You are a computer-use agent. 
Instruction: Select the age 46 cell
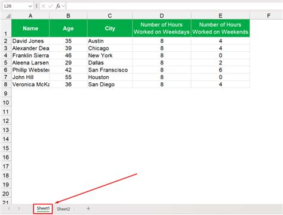click(x=68, y=55)
